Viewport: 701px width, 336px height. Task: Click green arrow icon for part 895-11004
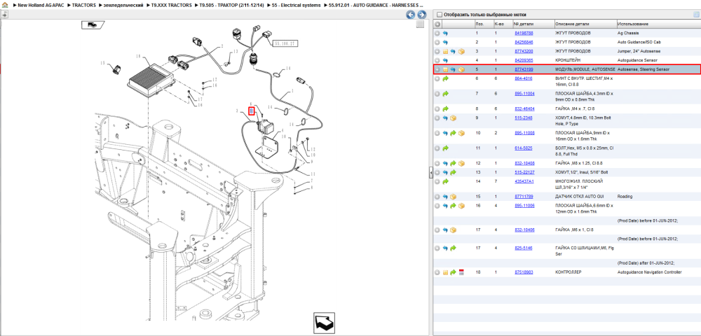(445, 94)
